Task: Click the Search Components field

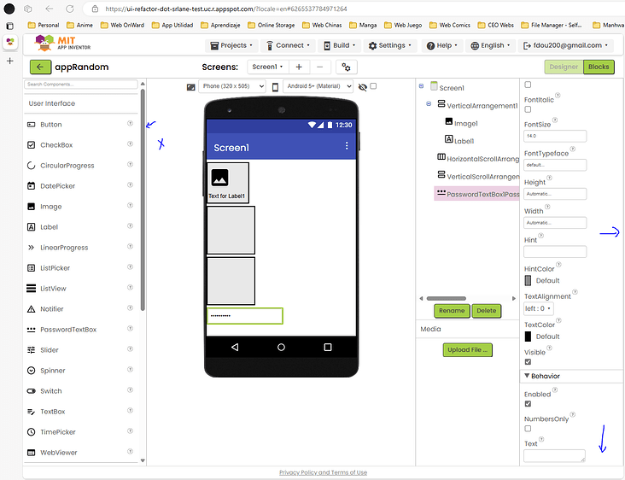Action: pos(81,85)
